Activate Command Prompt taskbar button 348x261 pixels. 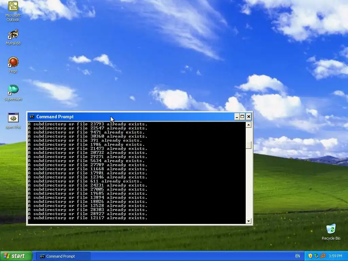[63, 256]
